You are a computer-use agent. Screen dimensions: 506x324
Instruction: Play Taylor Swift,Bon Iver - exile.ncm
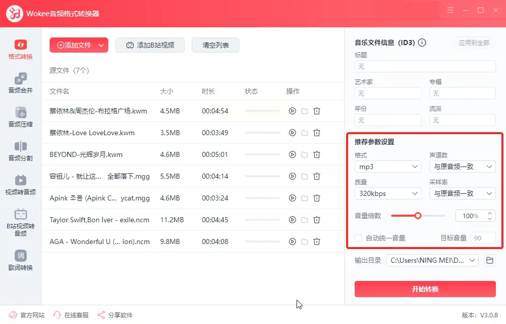tap(292, 220)
